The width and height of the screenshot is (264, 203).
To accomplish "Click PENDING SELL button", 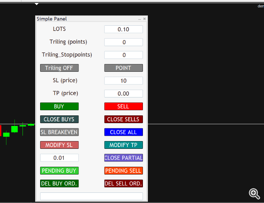I will (x=124, y=171).
